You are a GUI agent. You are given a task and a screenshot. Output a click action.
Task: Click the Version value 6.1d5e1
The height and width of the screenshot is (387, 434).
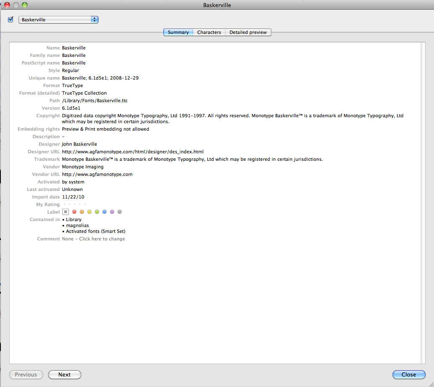71,108
